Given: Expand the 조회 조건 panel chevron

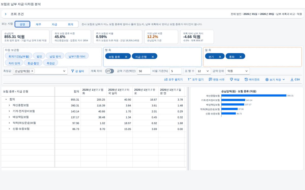Looking at the screenshot, I should (x=6, y=14).
